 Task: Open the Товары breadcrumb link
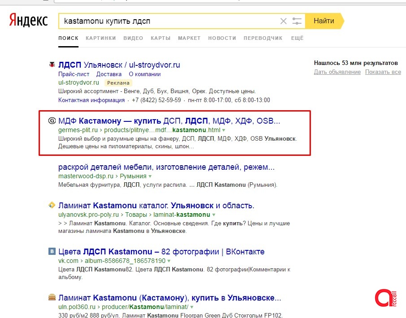tap(136, 215)
